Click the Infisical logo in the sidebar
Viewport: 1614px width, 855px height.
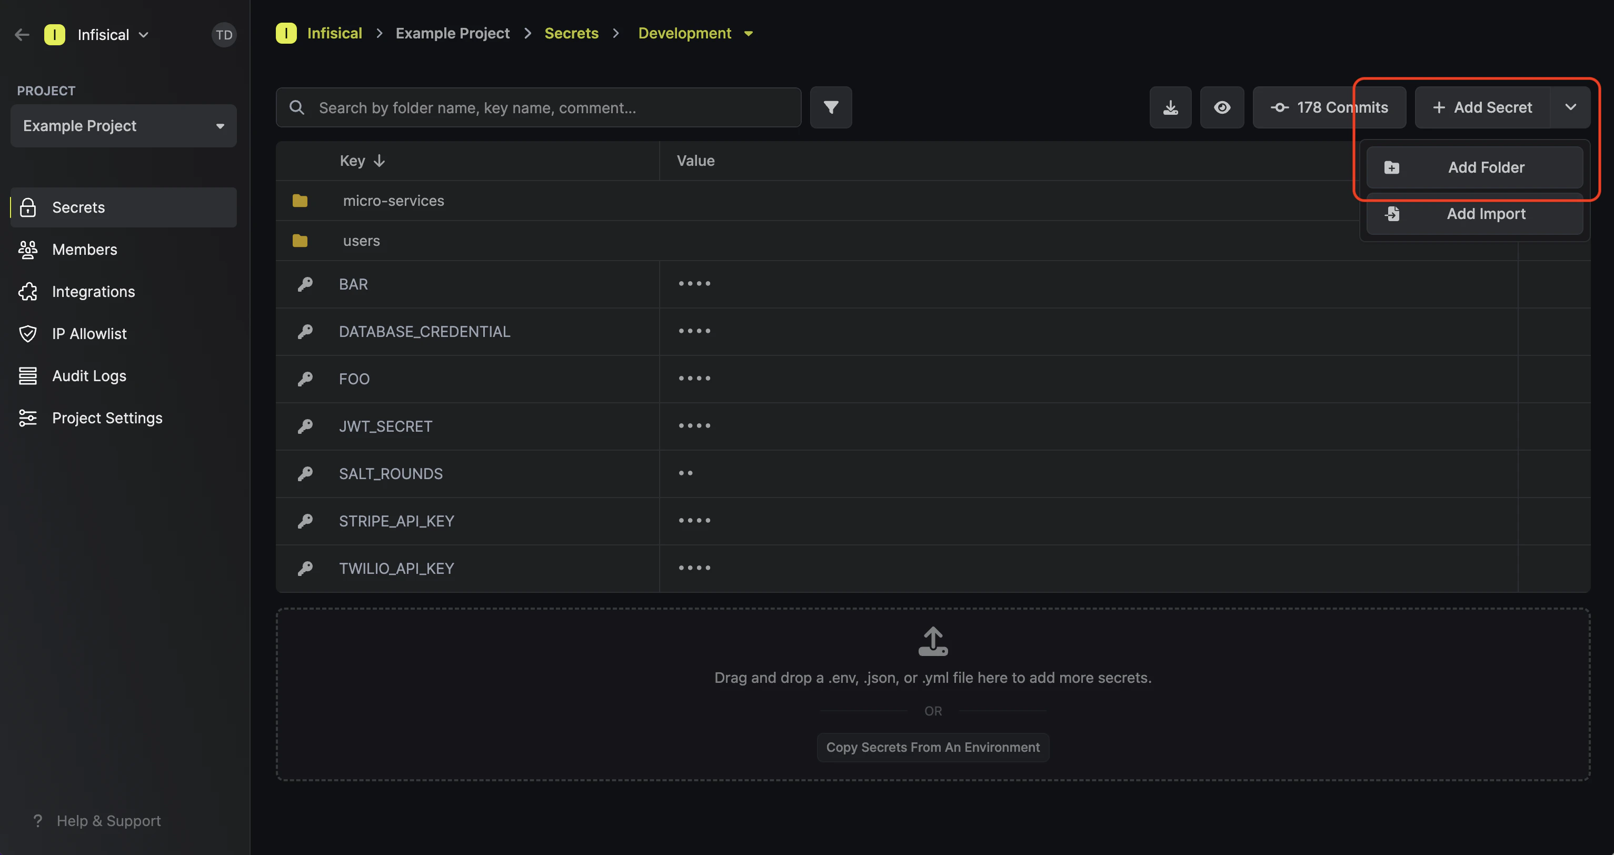coord(55,34)
